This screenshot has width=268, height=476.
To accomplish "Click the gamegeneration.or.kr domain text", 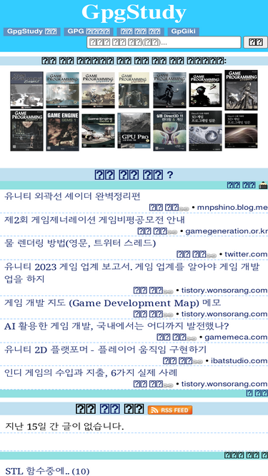I will pos(227,231).
